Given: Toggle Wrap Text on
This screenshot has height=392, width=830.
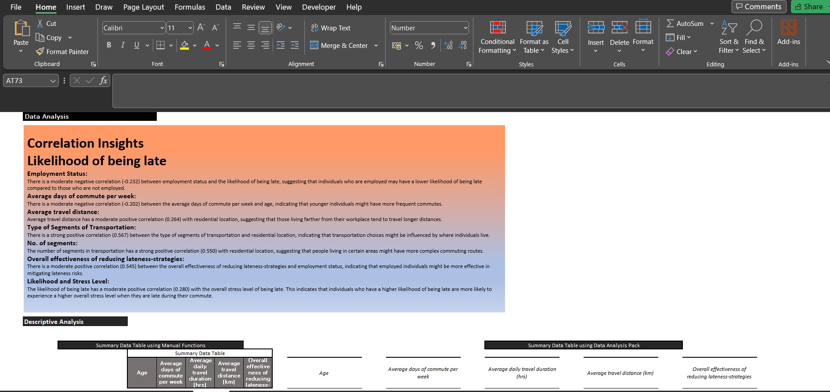Looking at the screenshot, I should point(331,28).
